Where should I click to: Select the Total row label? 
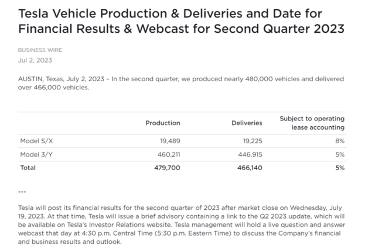(28, 168)
